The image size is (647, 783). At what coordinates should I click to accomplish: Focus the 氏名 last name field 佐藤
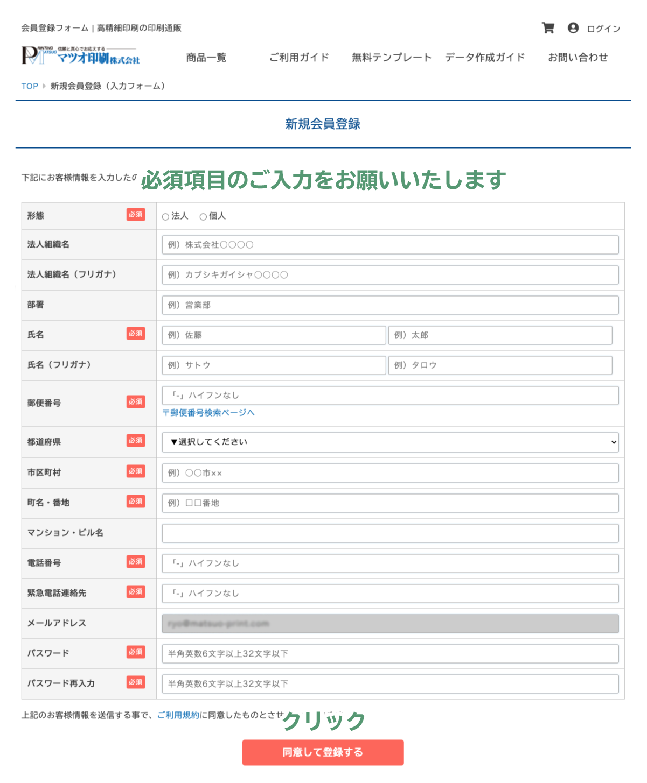point(274,335)
